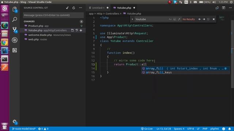234x131 pixels.
Task: Switch branch via route-model-bind status item
Action: coord(24,129)
